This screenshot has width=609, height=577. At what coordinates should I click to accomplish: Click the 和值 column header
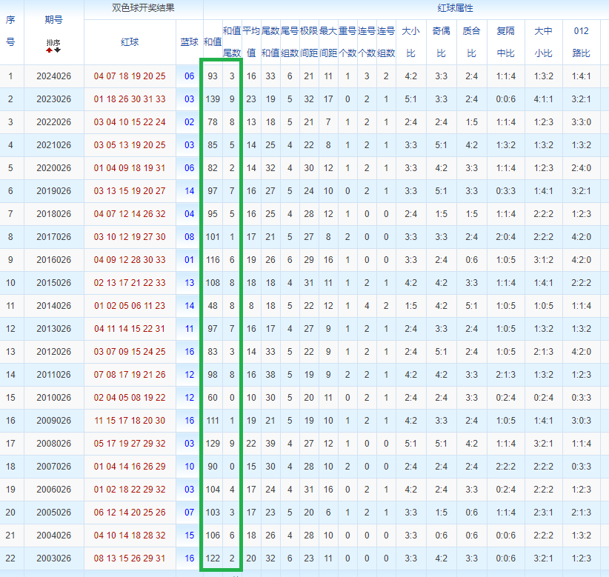(x=213, y=42)
